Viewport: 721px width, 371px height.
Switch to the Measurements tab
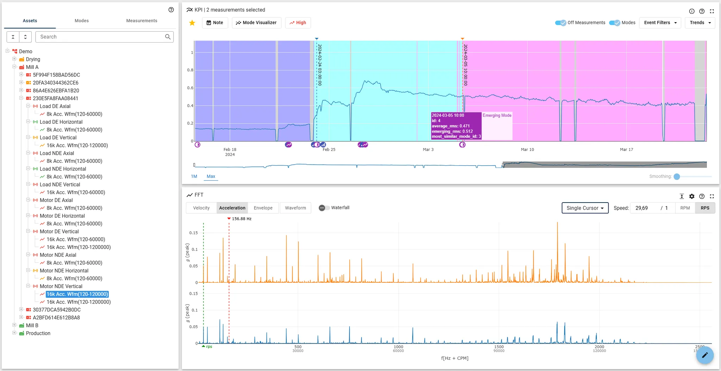tap(142, 21)
